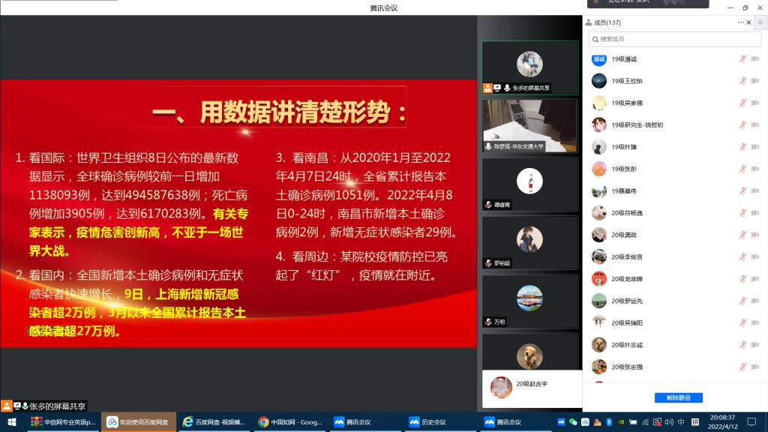
Task: Click WeChat icon in system tray
Action: 573,421
